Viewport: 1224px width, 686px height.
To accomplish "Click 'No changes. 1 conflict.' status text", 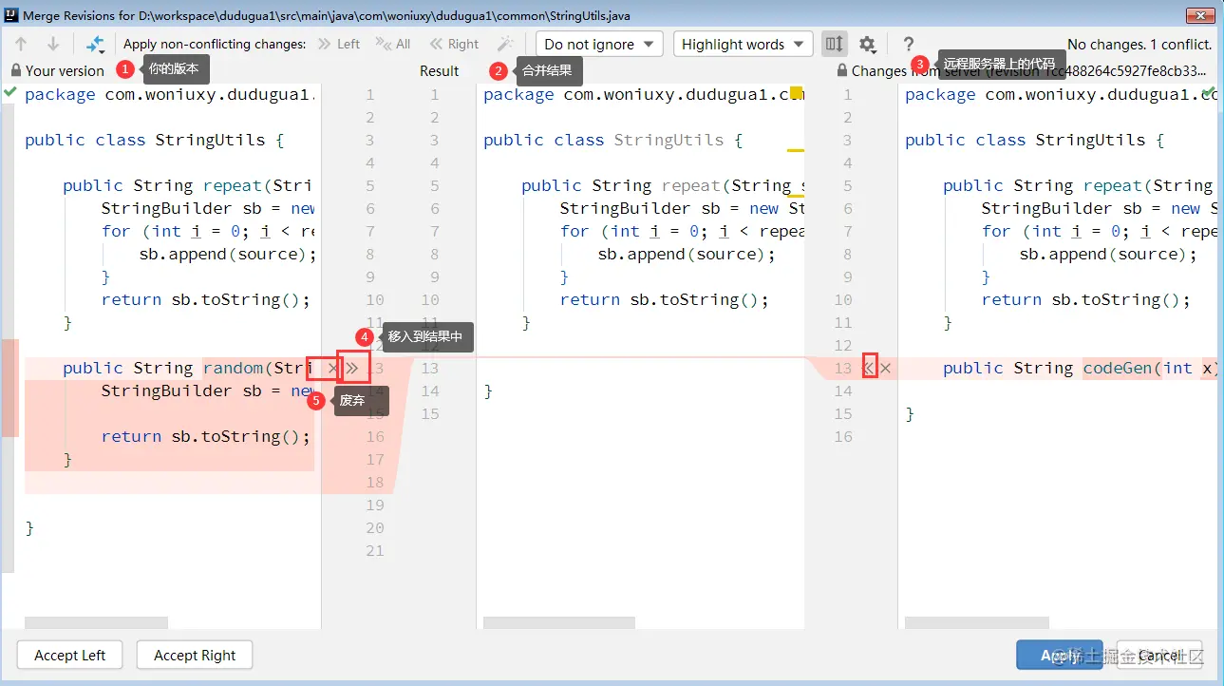I will pos(1139,44).
